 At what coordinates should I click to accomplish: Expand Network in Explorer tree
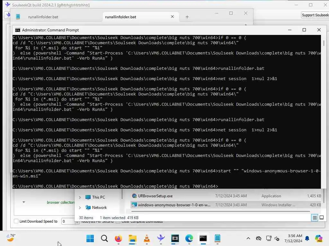pos(80,208)
